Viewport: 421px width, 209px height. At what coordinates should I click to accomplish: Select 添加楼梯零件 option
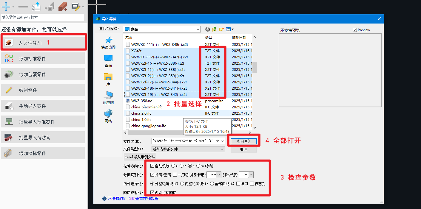coord(43,153)
